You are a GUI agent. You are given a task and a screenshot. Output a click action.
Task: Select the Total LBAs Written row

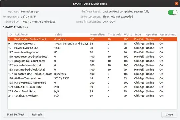(x=92, y=96)
